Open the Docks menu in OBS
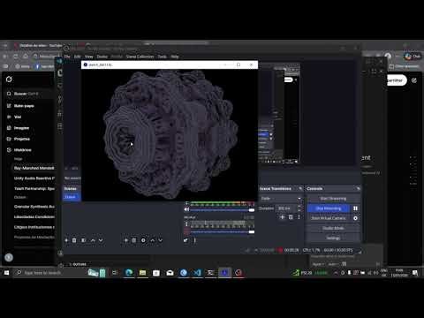Screen dimensions: 424x318 tap(102, 57)
